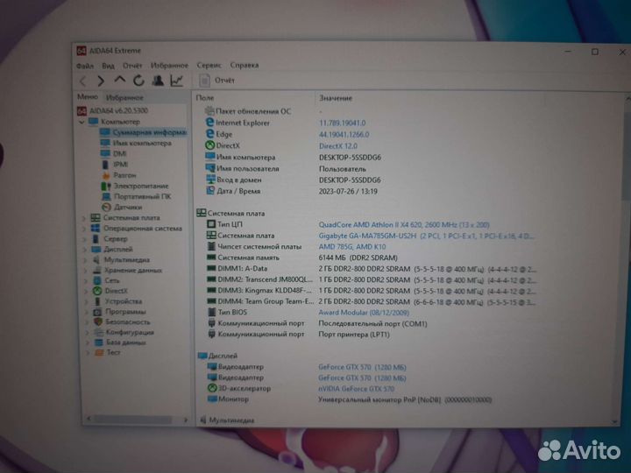
Task: Open the Избранное menu in menu bar
Action: 169,65
